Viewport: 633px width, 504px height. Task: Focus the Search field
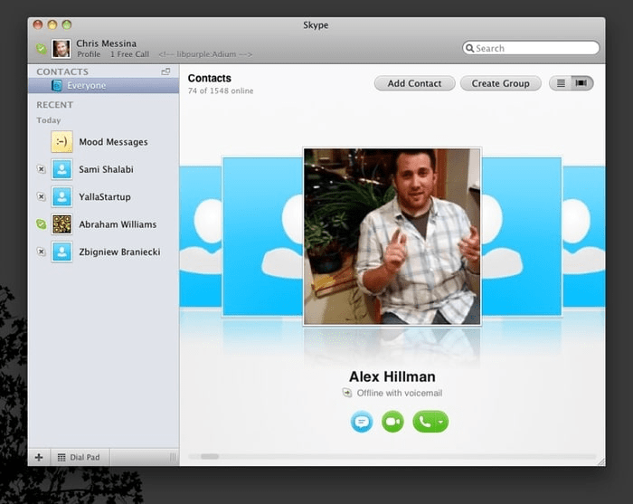pos(531,48)
